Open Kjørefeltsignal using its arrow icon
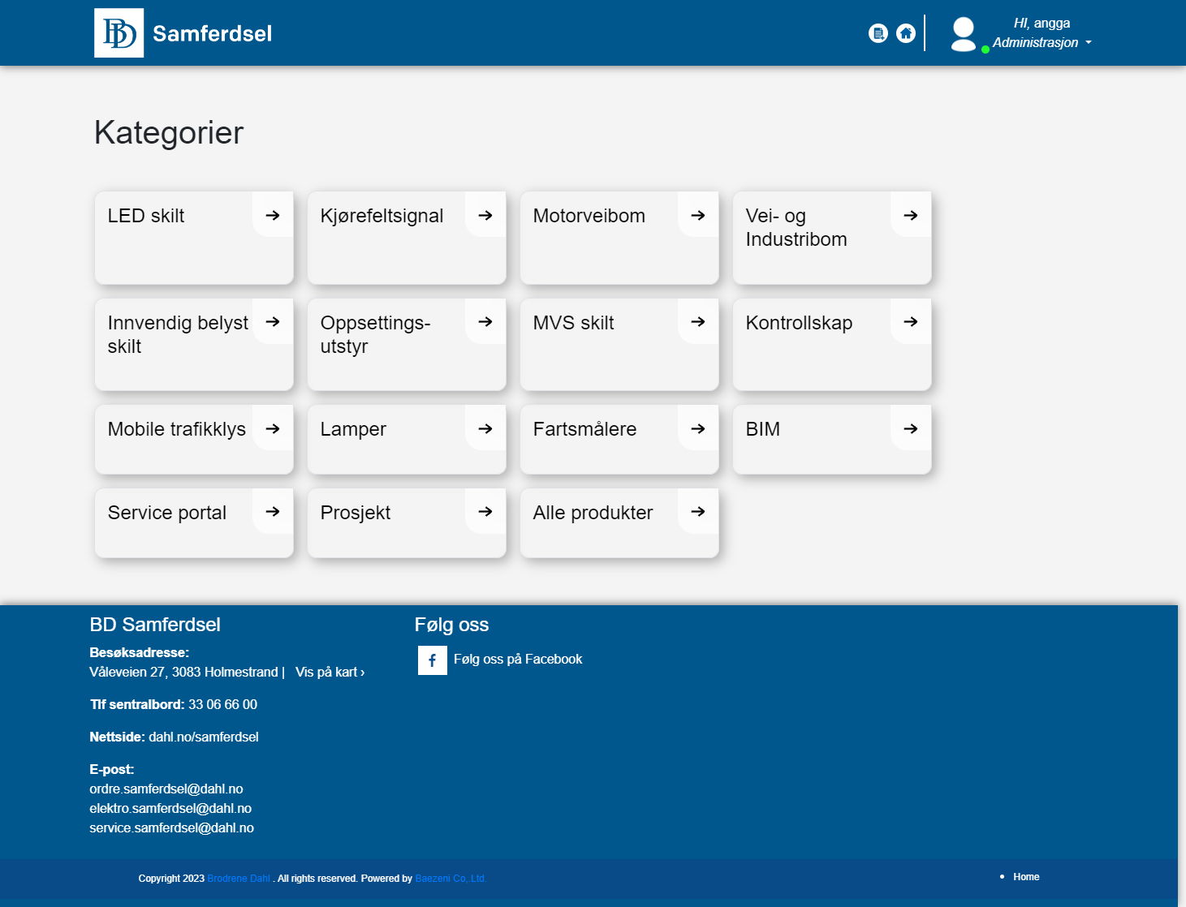 click(485, 215)
